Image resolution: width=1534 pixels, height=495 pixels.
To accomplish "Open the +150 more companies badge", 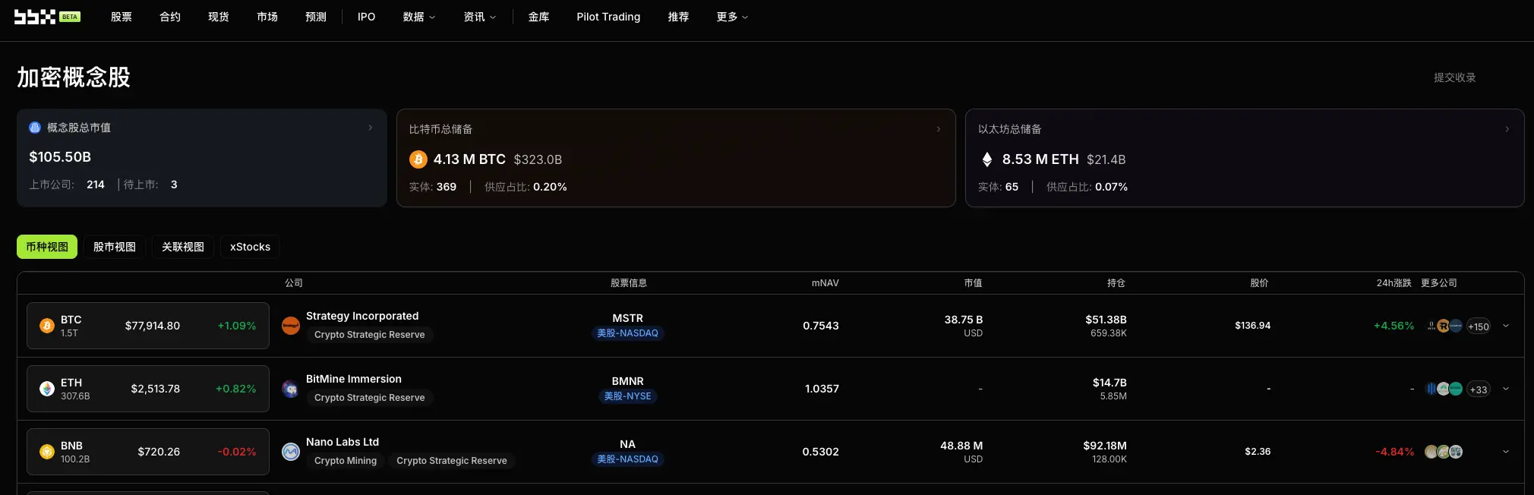I will 1478,326.
